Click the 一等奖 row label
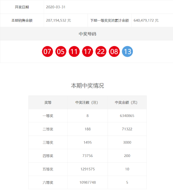Image resolution: width=173 pixels, height=194 pixels. pyautogui.click(x=48, y=116)
